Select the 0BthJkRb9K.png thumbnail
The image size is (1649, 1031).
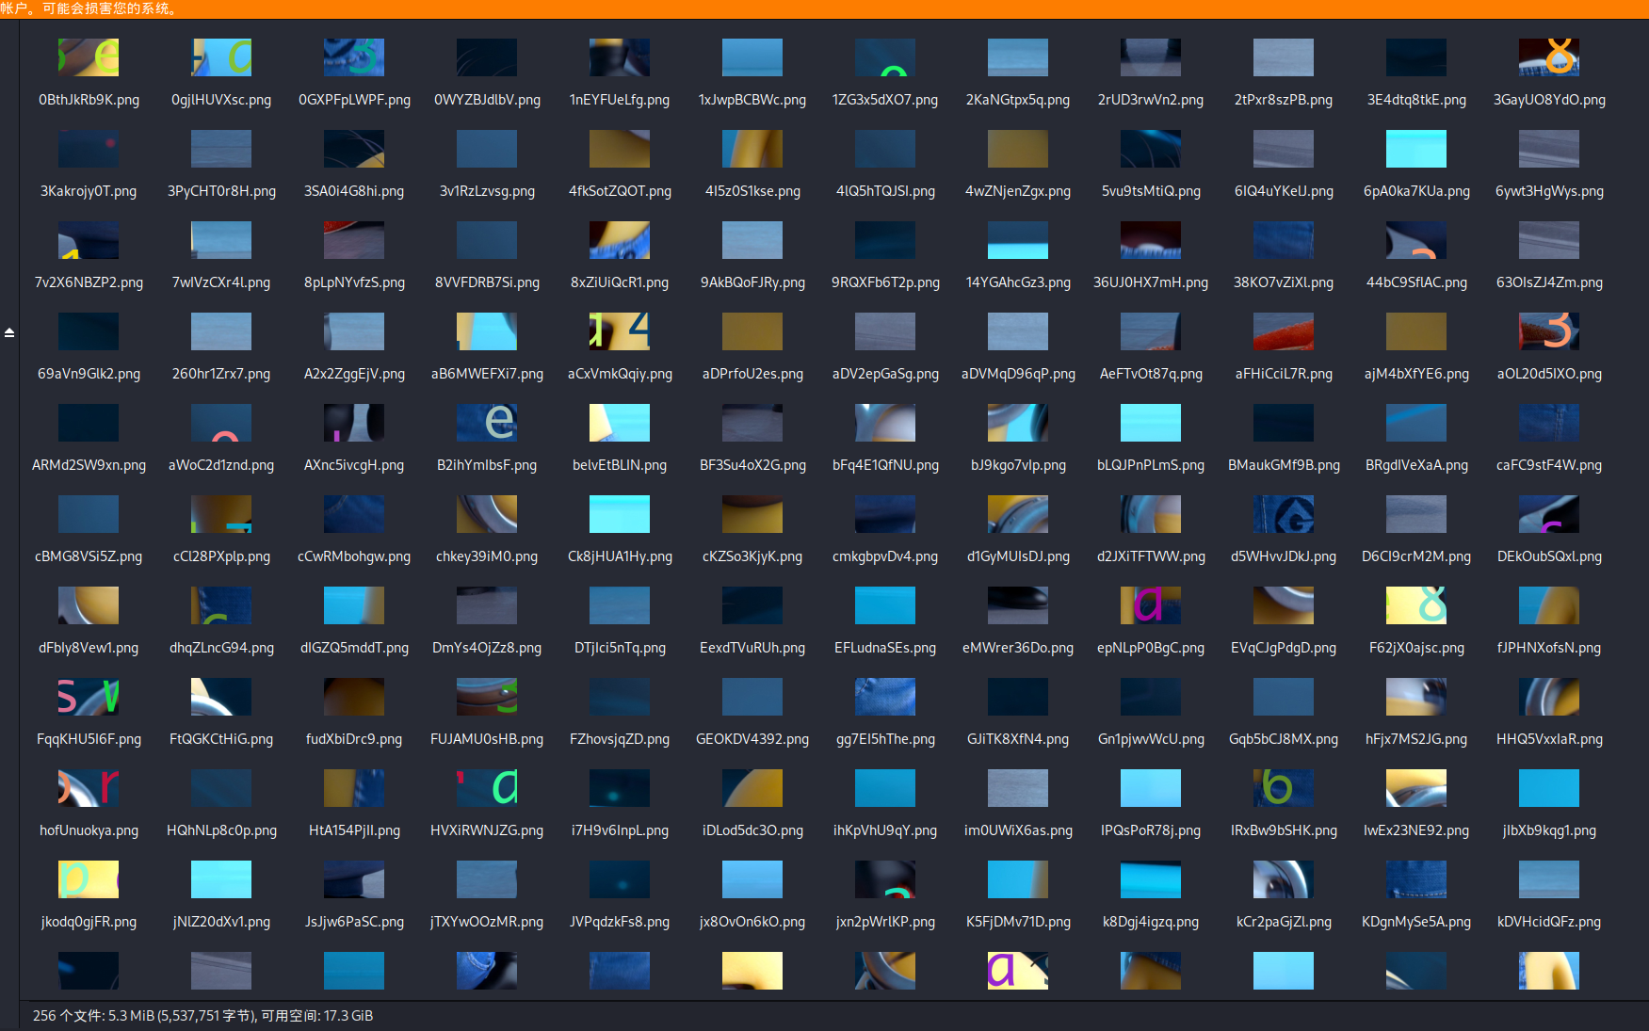(88, 57)
